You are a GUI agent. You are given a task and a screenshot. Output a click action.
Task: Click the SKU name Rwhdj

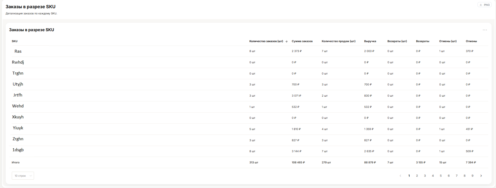click(18, 62)
